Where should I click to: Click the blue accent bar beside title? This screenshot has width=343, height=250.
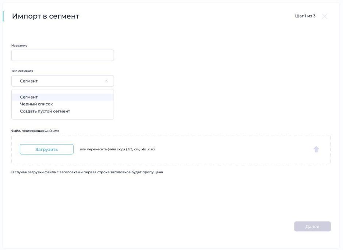pos(3,16)
